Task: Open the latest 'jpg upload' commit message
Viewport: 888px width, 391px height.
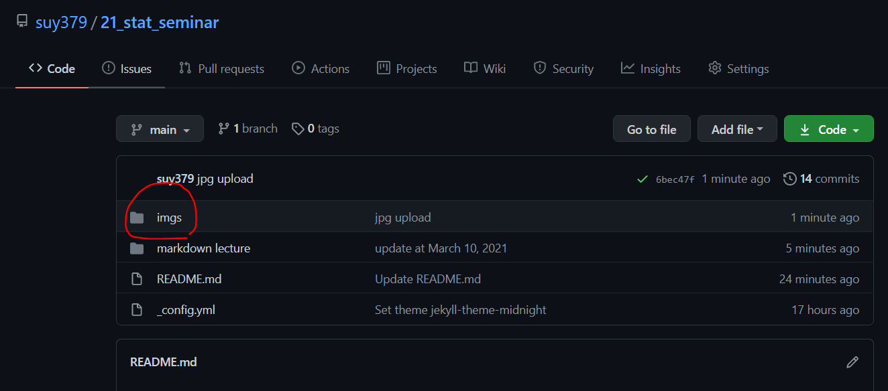Action: (225, 179)
